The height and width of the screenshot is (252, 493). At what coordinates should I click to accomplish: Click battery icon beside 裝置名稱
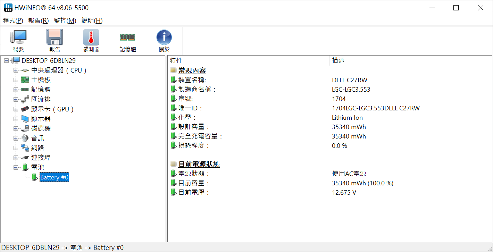point(174,80)
